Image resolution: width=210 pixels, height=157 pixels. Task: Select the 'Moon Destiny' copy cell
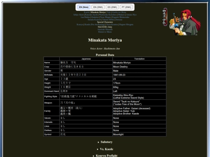click(140, 67)
